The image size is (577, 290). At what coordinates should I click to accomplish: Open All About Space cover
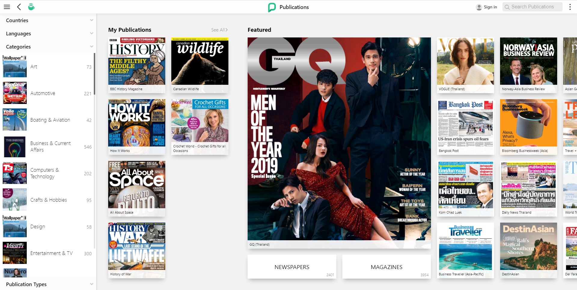click(137, 188)
